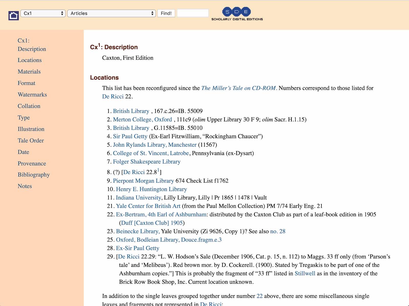Click the home icon in the toolbar
409x306 pixels.
(14, 16)
